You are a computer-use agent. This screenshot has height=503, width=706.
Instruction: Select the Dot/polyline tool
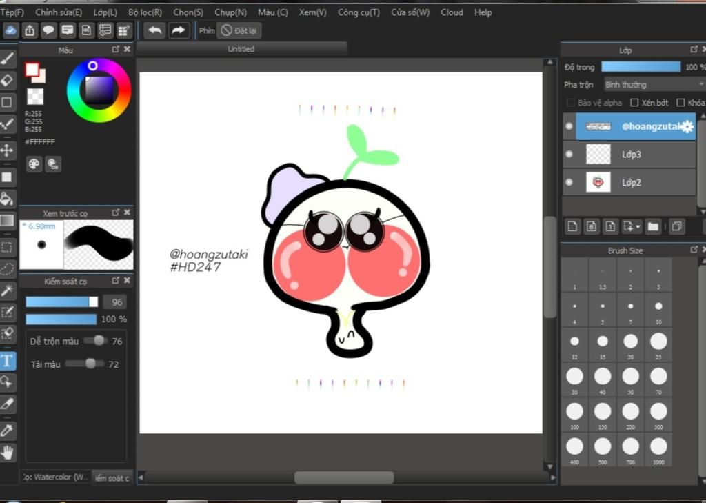click(8, 124)
